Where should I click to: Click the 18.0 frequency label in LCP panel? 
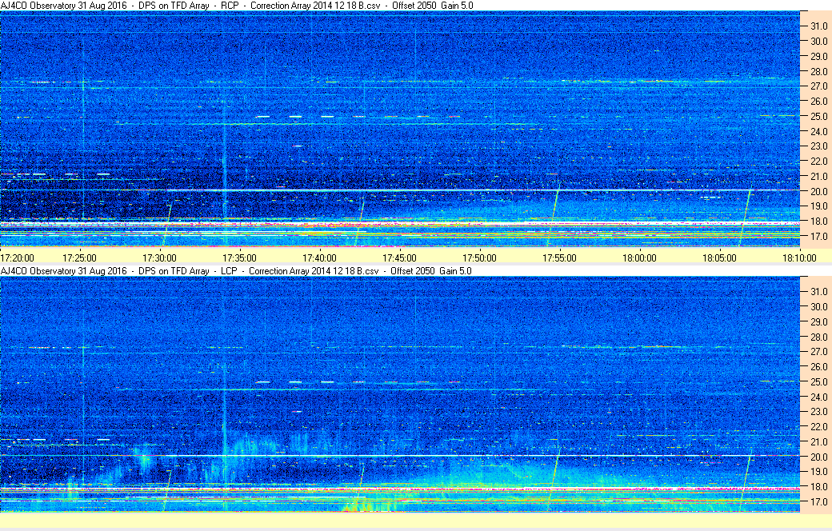(x=818, y=486)
